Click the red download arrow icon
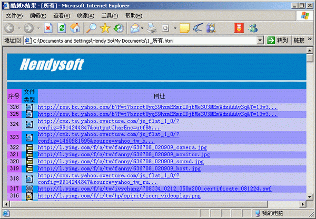316x219 pixels. [x=239, y=28]
